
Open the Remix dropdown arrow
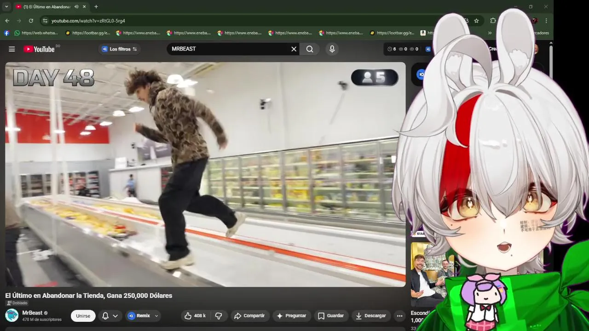(x=156, y=316)
